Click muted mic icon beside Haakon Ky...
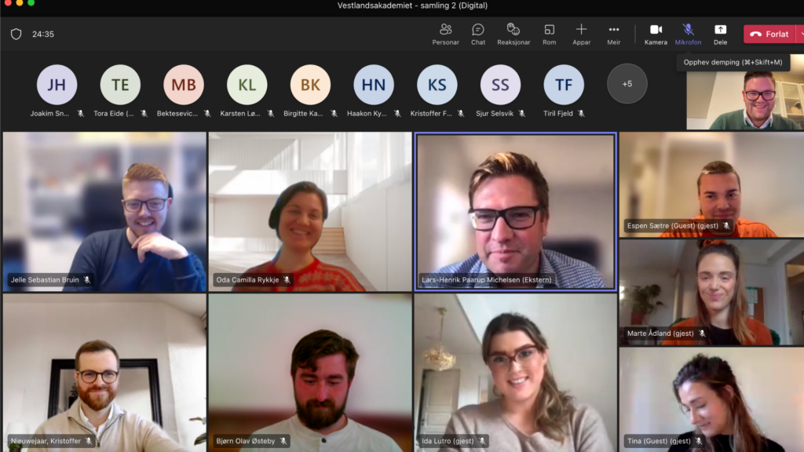Viewport: 804px width, 452px height. click(397, 114)
